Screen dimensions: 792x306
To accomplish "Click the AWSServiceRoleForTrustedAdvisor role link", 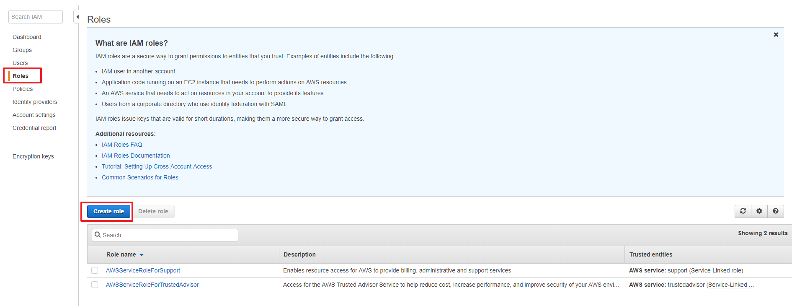I will 152,285.
